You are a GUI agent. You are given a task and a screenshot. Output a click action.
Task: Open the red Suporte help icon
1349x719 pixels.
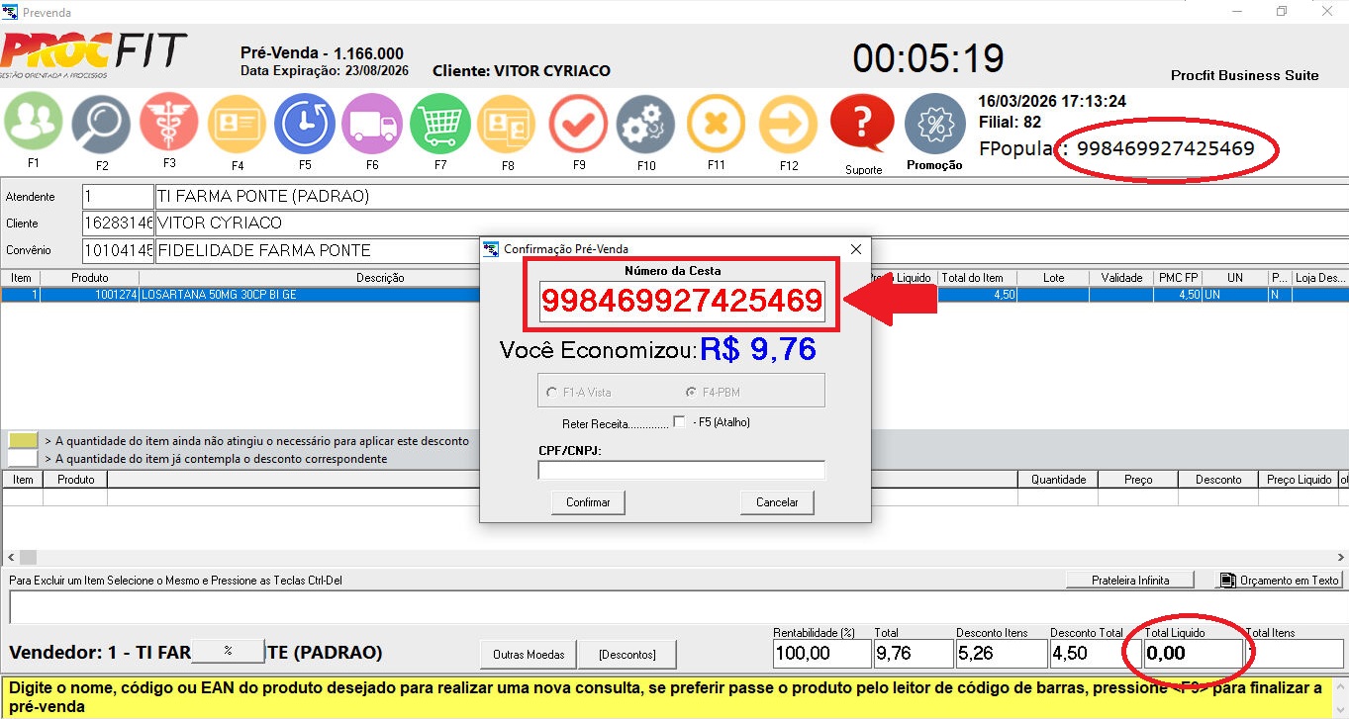(x=862, y=123)
